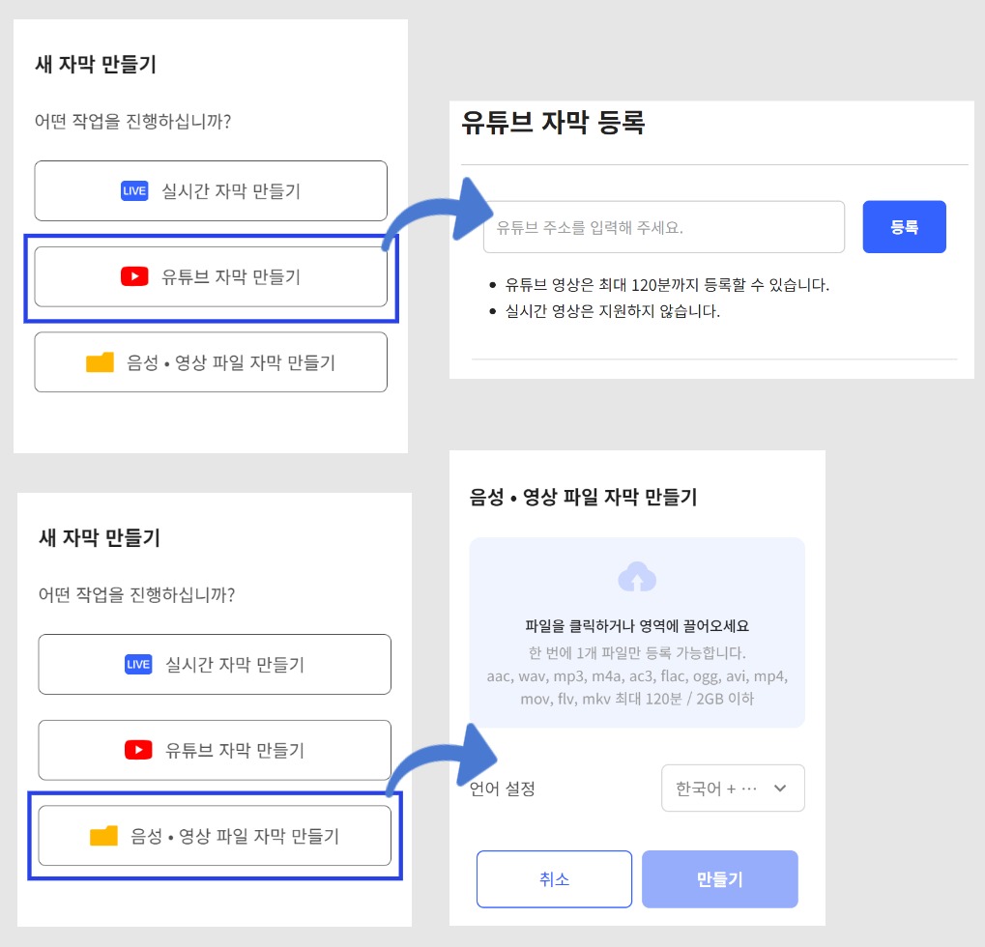Select 실시간 자막 만들기 in the bottom panel

(x=215, y=665)
